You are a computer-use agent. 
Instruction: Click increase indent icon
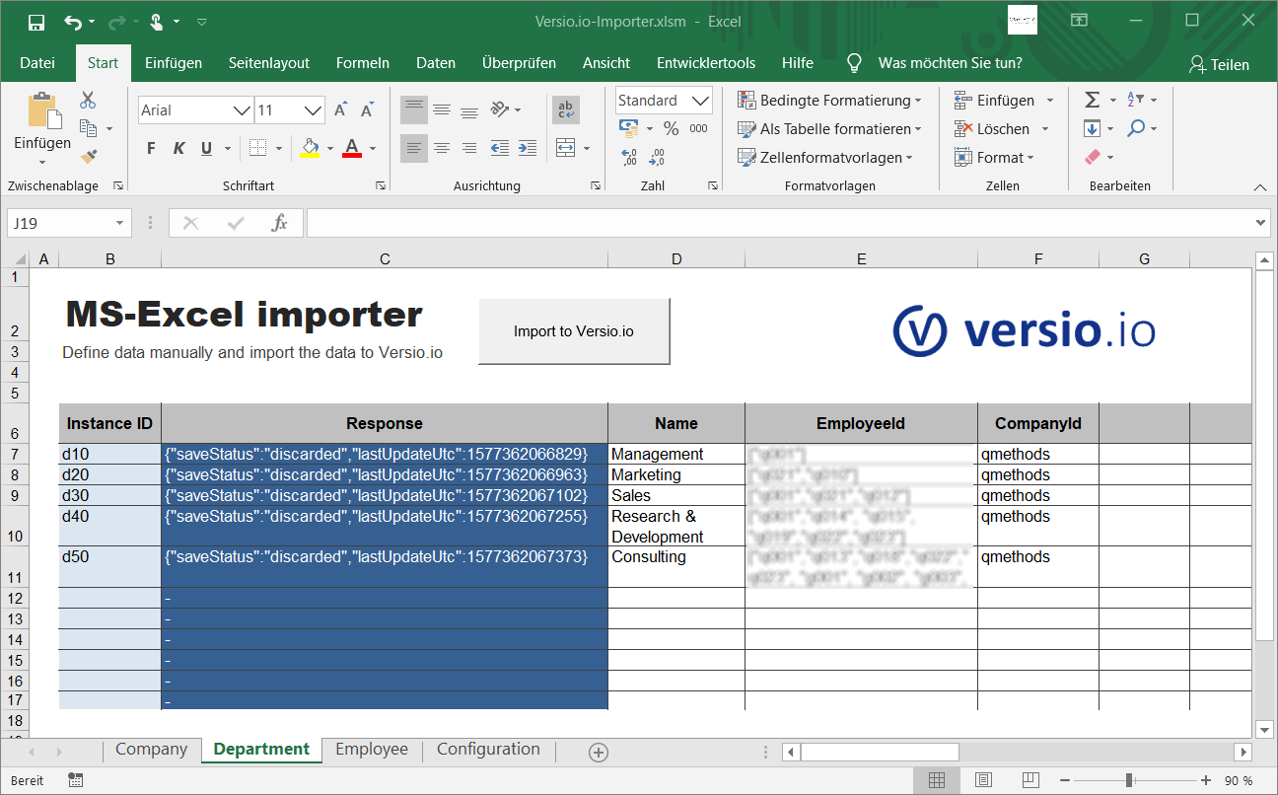(529, 148)
